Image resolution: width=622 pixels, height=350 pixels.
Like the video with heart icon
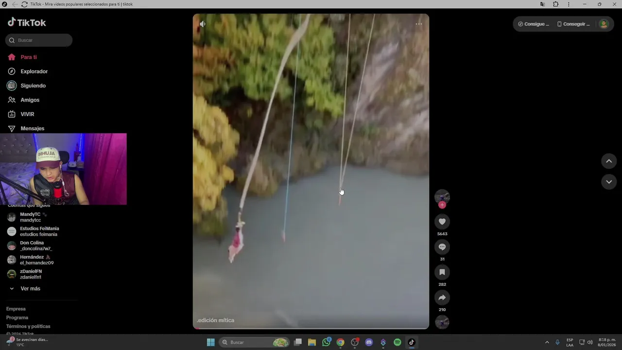click(x=442, y=222)
